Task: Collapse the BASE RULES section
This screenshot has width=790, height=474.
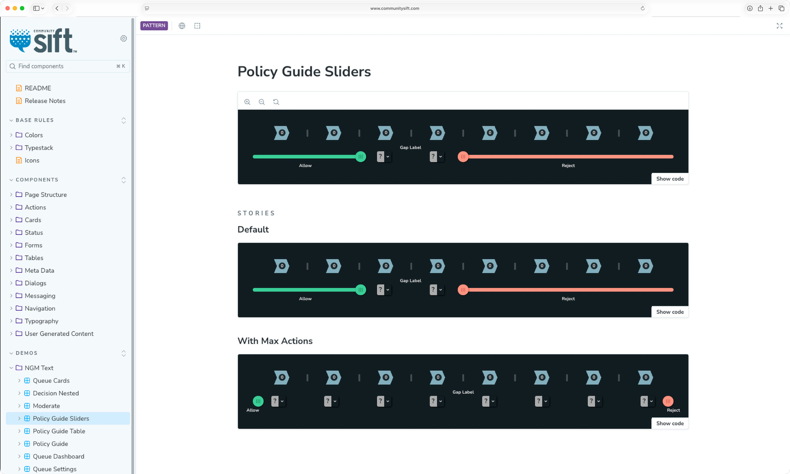Action: [x=34, y=120]
